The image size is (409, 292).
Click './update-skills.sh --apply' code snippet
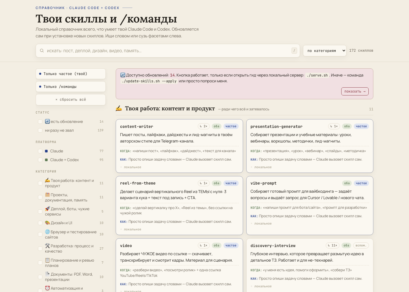click(x=149, y=81)
